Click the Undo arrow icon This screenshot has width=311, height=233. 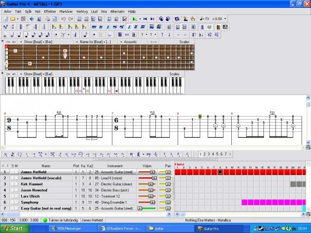pyautogui.click(x=63, y=19)
